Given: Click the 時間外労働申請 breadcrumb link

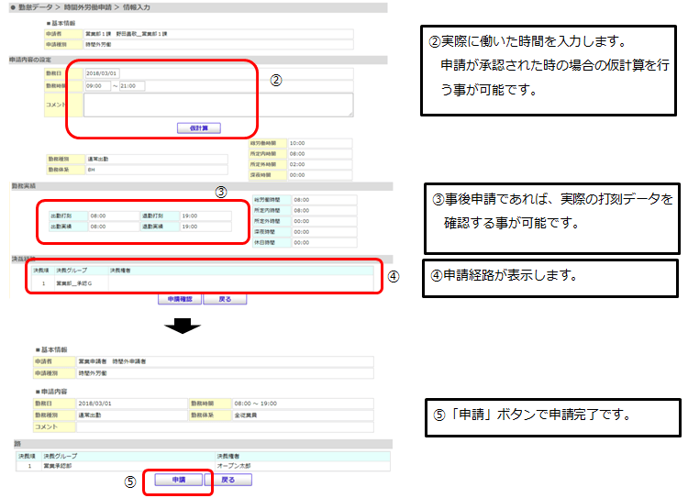Looking at the screenshot, I should tap(87, 7).
